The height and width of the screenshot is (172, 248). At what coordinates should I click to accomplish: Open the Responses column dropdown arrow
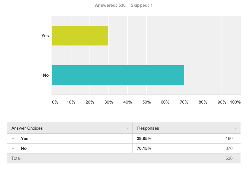point(236,129)
